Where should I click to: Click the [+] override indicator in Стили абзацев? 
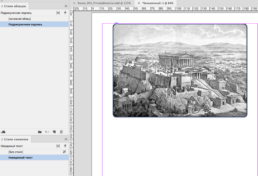[58, 13]
